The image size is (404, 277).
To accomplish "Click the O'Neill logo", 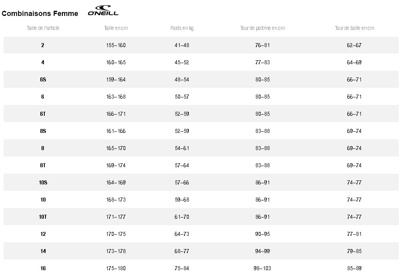I will [103, 10].
